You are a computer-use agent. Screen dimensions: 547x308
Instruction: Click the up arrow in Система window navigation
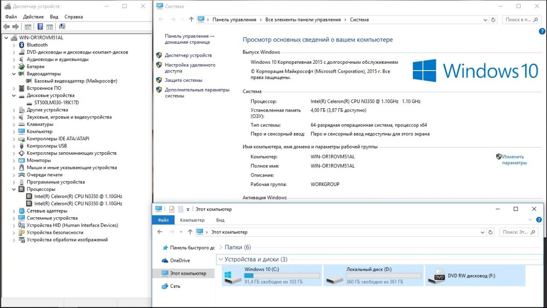click(x=191, y=19)
